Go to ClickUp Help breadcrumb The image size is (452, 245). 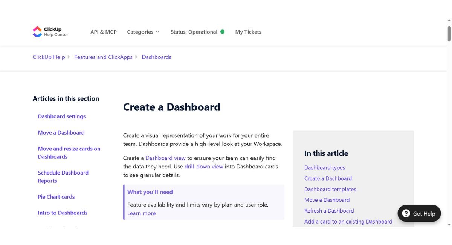[49, 57]
